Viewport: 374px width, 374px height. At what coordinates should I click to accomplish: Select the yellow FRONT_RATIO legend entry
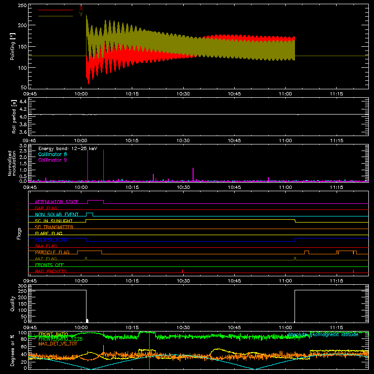tap(53, 334)
